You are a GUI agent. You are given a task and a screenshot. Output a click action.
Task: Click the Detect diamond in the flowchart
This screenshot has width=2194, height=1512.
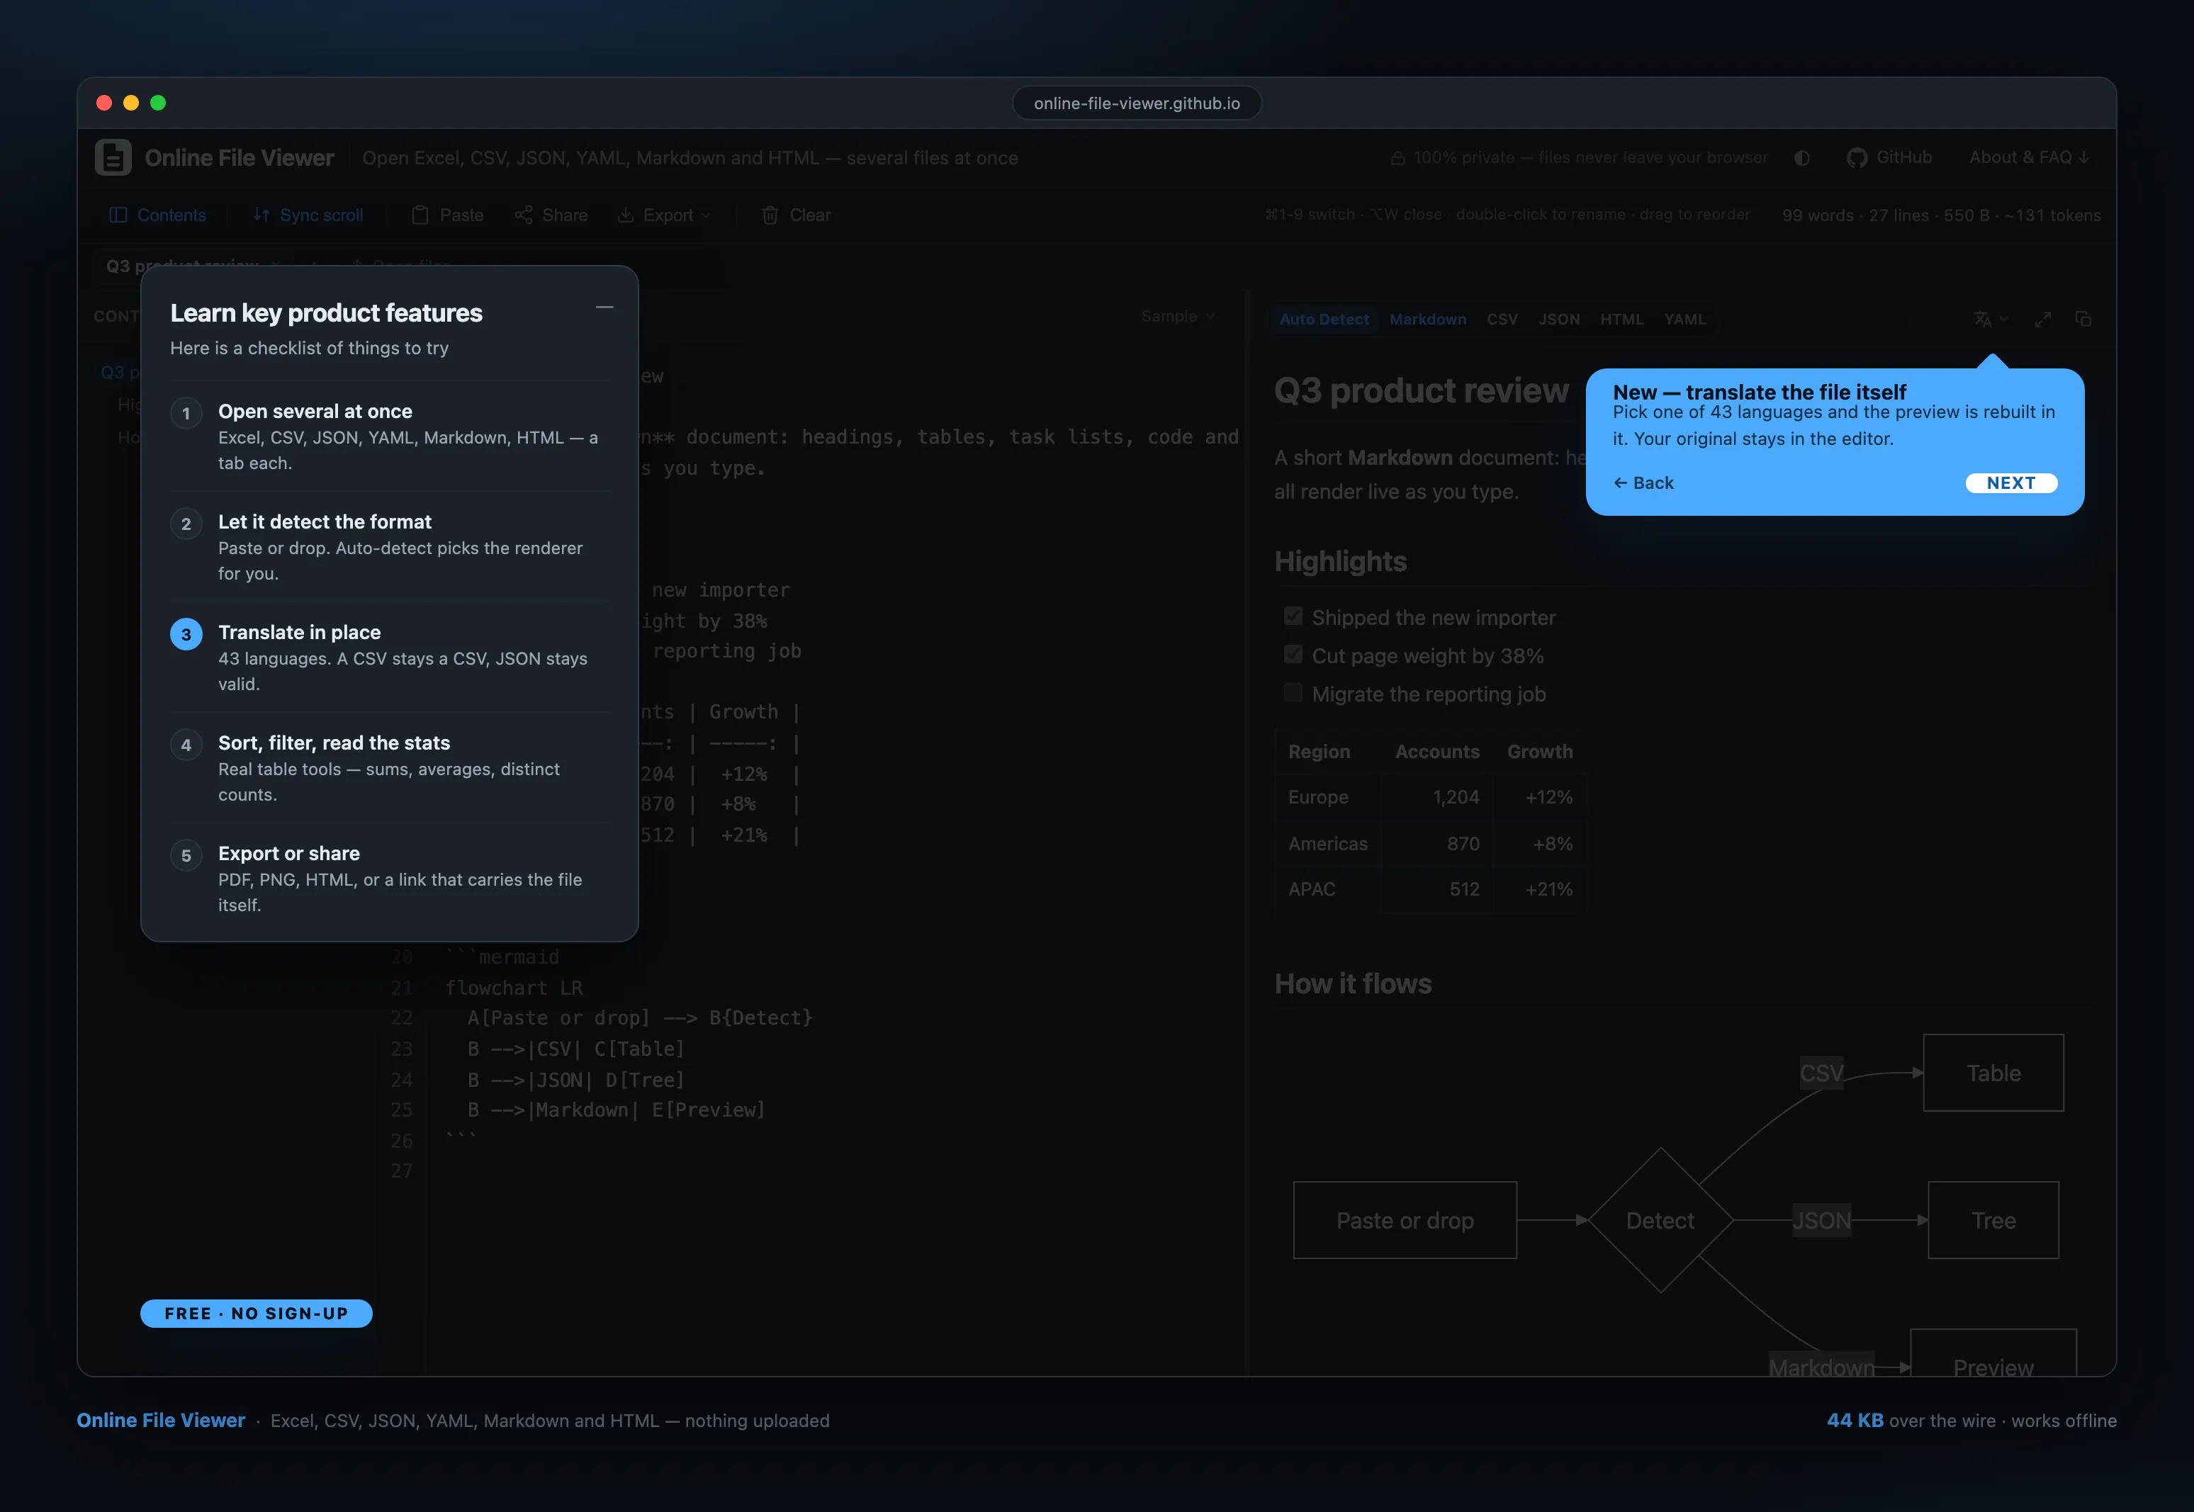pyautogui.click(x=1660, y=1220)
